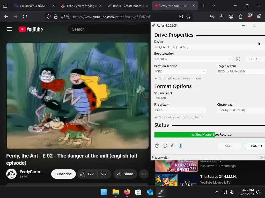
Task: Open The Secret Of N.I.M.H. title link
Action: [x=218, y=177]
